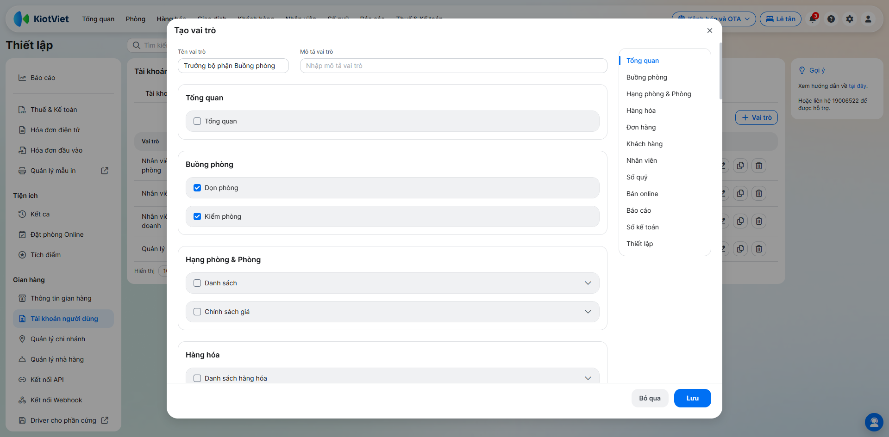Click the + Vai trò button

point(757,117)
